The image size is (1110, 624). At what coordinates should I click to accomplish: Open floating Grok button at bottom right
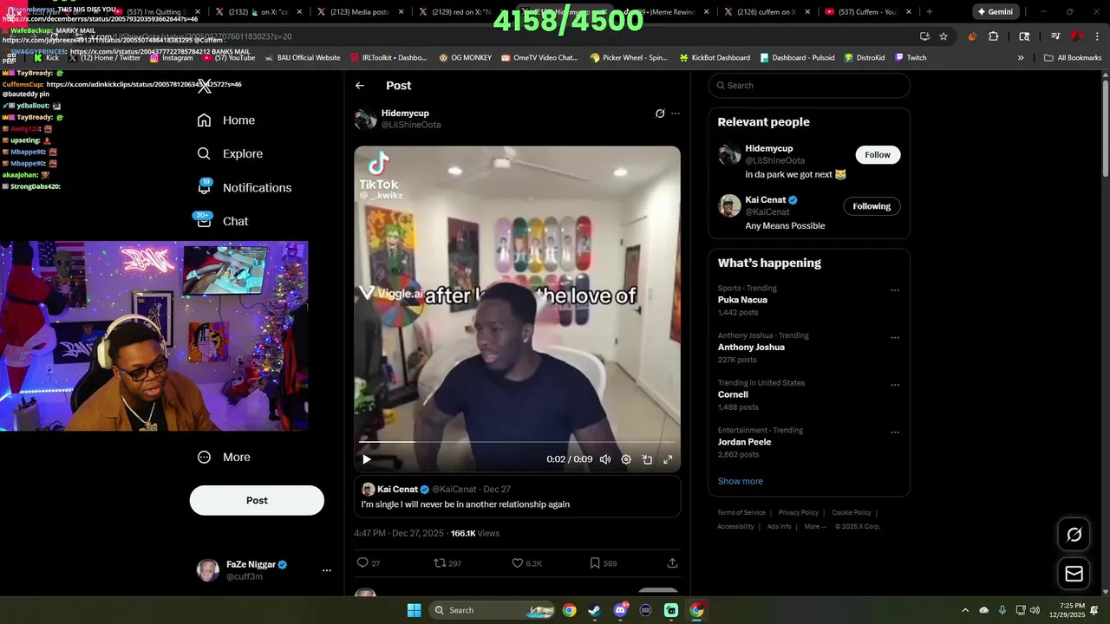pos(1074,535)
